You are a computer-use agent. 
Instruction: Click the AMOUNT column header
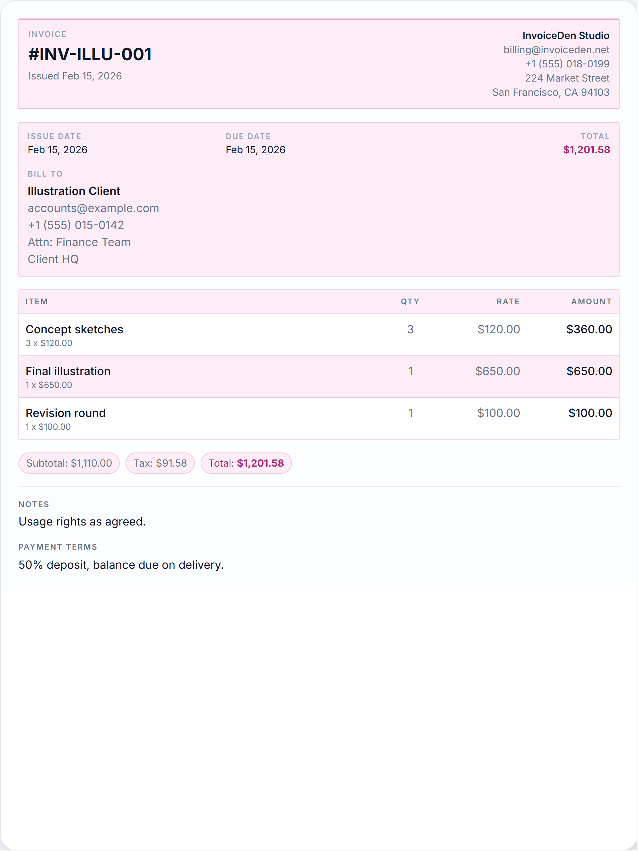point(592,302)
